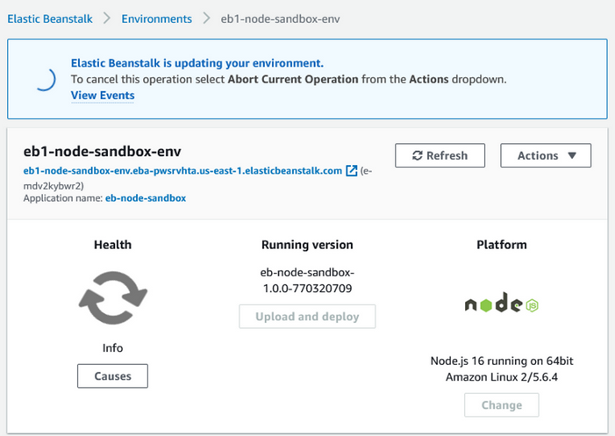615x436 pixels.
Task: Click the Upload and deploy button
Action: click(307, 317)
